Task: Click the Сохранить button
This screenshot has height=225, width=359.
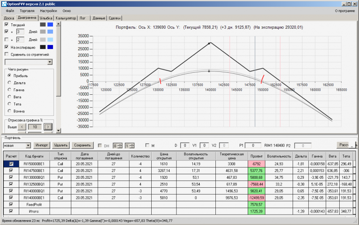Action: click(x=83, y=145)
